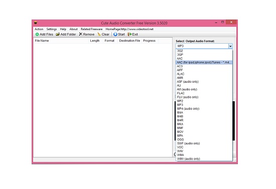This screenshot has height=189, width=276.
Task: Choose MP4 (audio only) format
Action: click(204, 109)
